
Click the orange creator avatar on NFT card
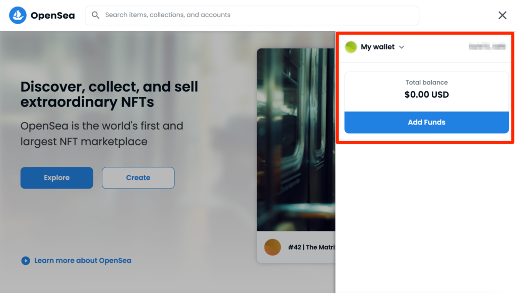pyautogui.click(x=272, y=247)
